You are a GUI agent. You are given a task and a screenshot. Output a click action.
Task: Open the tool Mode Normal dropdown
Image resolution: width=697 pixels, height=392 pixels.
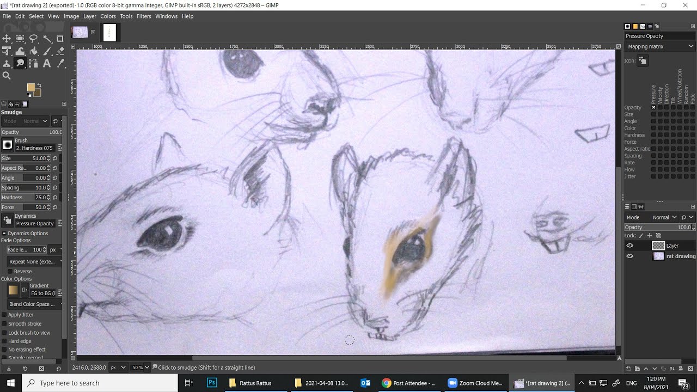point(26,121)
